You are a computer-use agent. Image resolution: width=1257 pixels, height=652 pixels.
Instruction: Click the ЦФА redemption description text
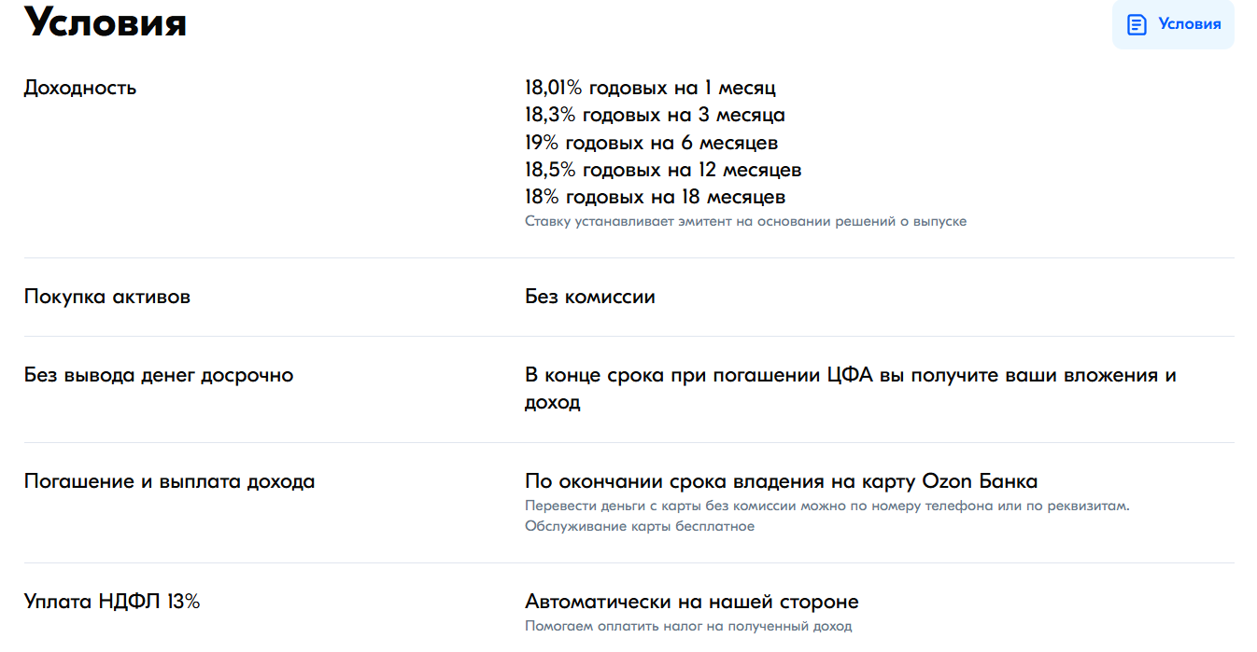(850, 375)
